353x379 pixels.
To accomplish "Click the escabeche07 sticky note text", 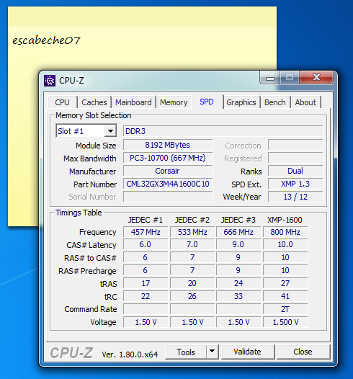I will coord(46,40).
